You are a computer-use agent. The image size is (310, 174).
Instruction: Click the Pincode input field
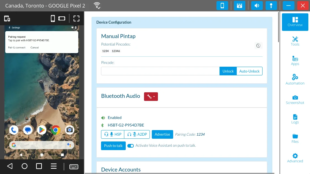(x=160, y=71)
